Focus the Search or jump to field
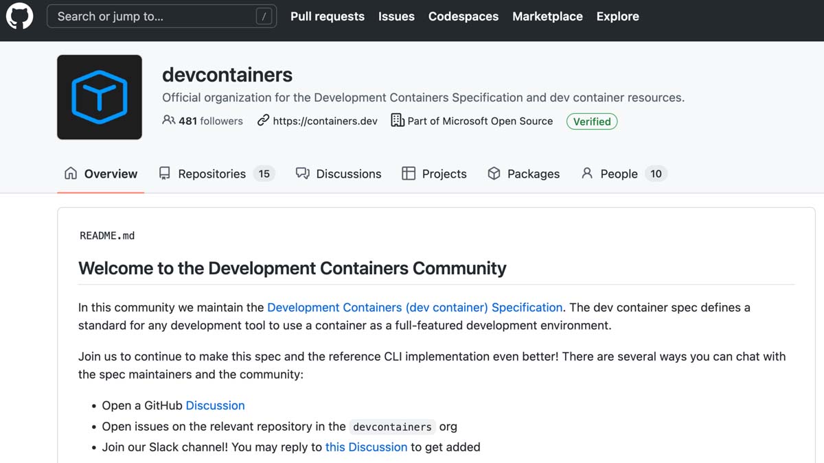The width and height of the screenshot is (824, 463). [161, 16]
